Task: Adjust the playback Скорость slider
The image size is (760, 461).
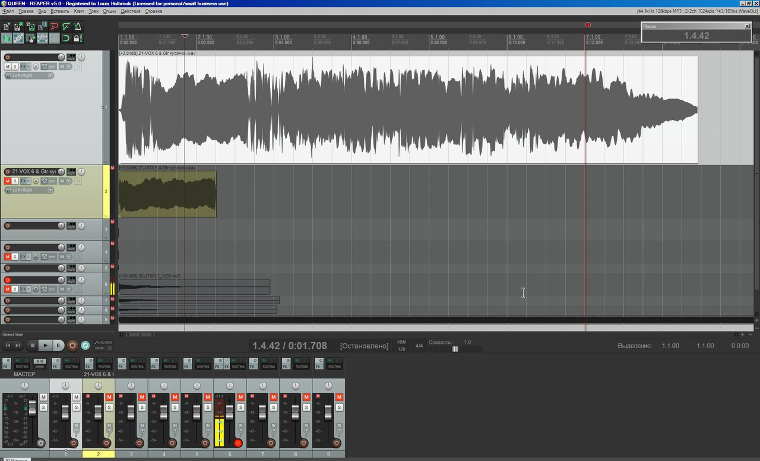Action: 455,349
